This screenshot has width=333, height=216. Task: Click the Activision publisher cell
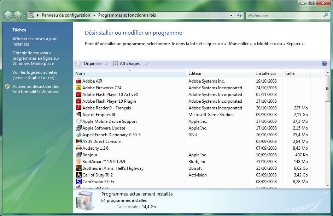coord(198,175)
